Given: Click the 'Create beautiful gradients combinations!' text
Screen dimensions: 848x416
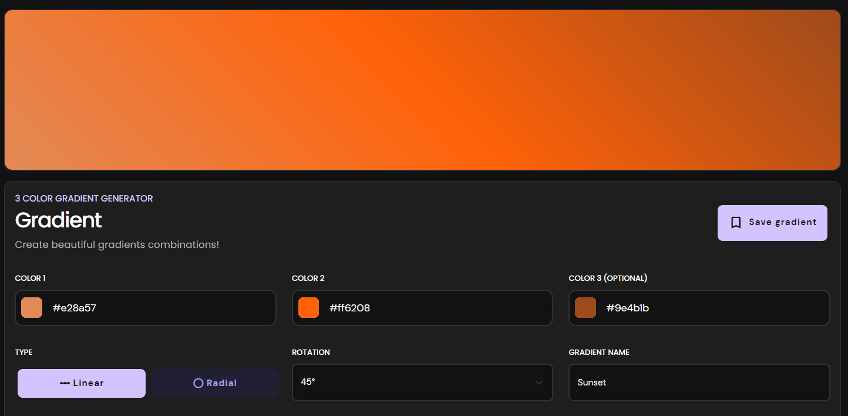Looking at the screenshot, I should pyautogui.click(x=117, y=244).
